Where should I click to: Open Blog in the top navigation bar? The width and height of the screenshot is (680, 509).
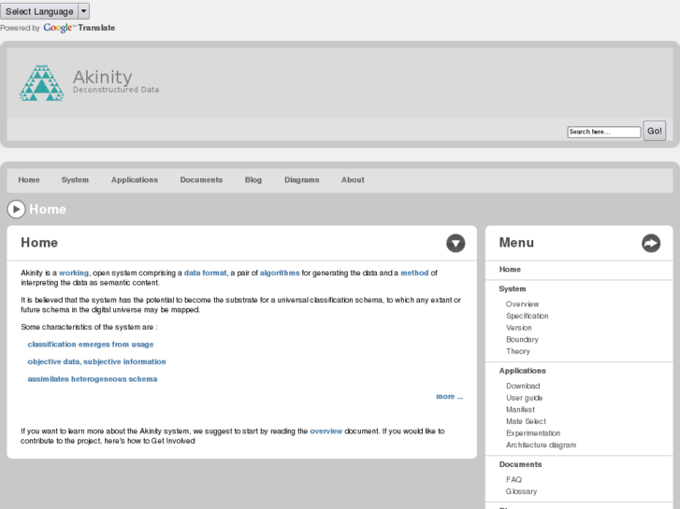[x=253, y=179]
